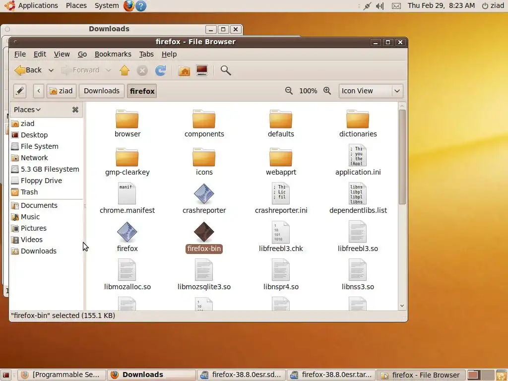Reload the current folder
This screenshot has height=381, width=508.
[x=160, y=70]
